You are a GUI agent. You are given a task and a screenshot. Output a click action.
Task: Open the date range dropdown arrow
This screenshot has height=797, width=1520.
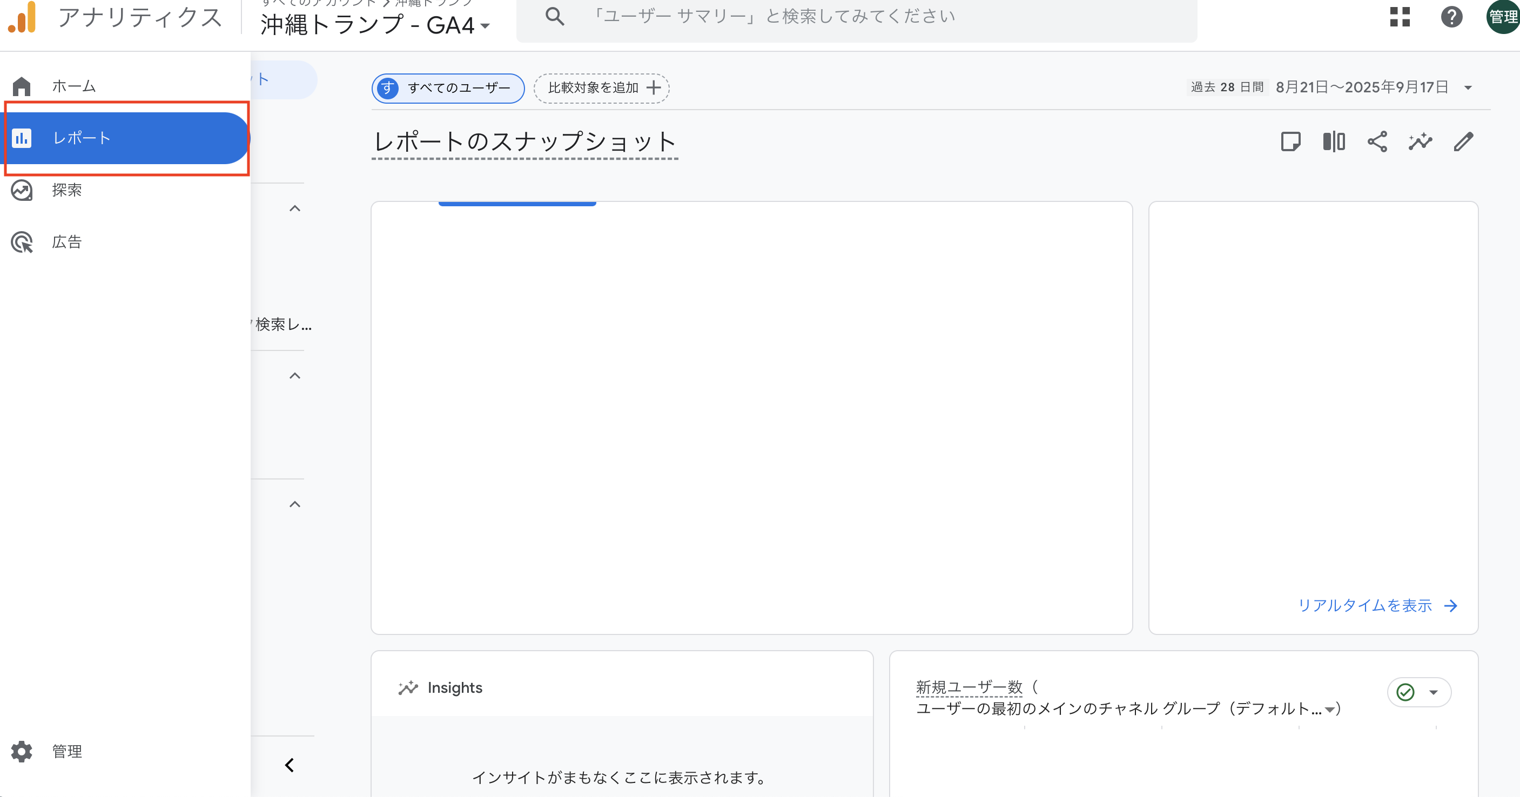[1468, 88]
